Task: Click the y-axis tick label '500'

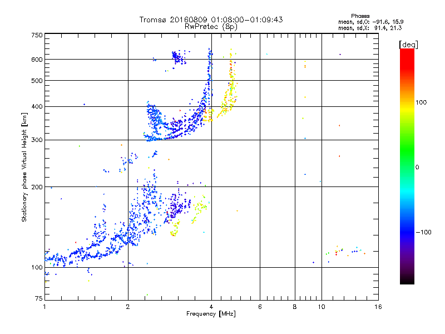Action: [x=37, y=81]
